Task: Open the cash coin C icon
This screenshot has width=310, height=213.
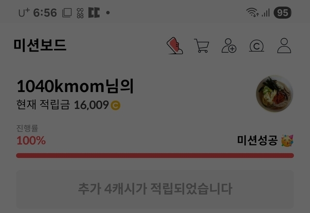Action: pos(256,46)
